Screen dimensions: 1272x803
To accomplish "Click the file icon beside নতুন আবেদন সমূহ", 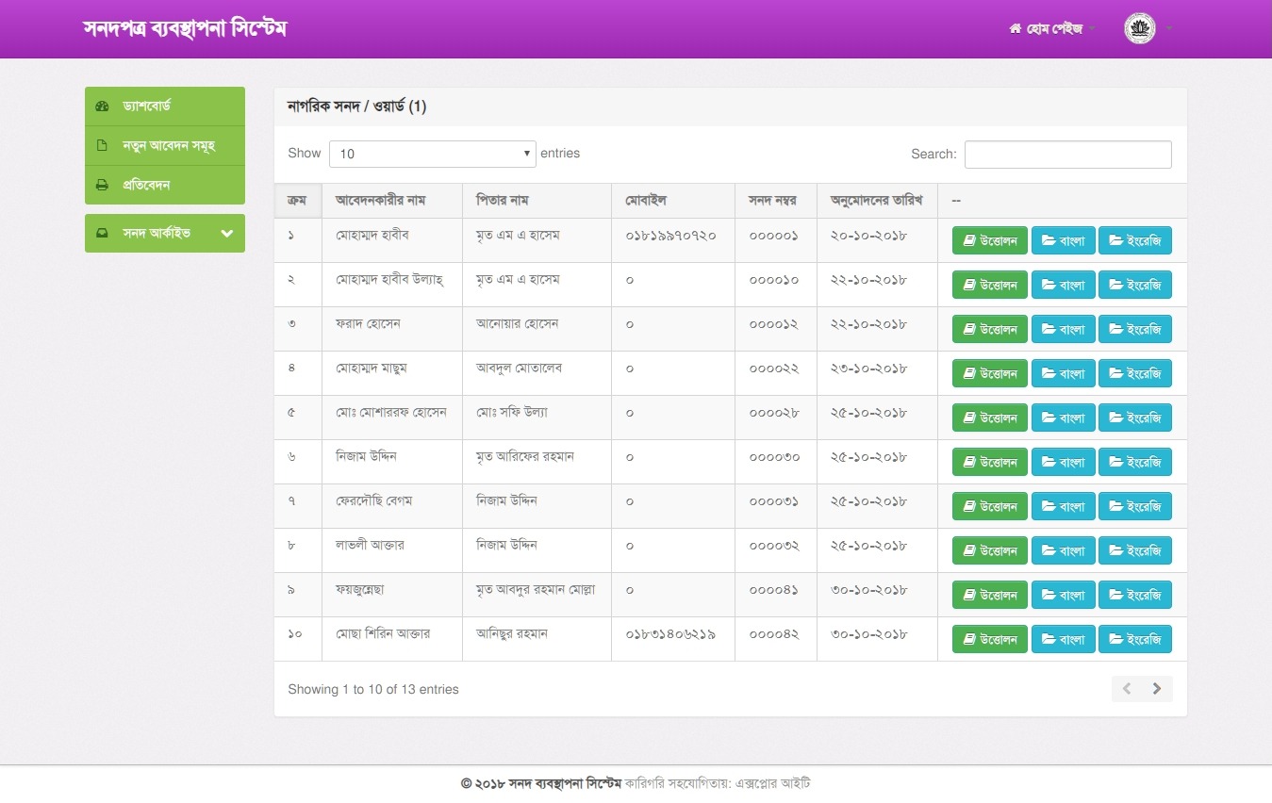I will pos(102,146).
